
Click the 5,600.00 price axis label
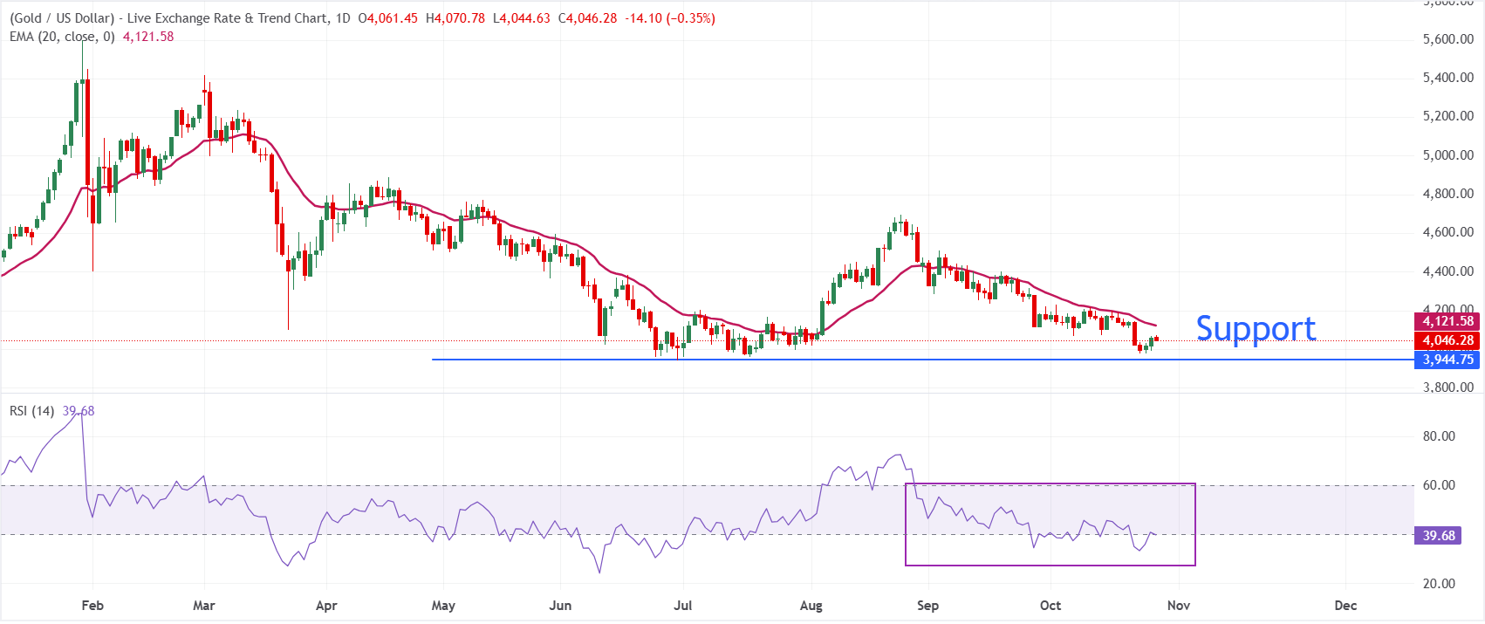pyautogui.click(x=1448, y=39)
